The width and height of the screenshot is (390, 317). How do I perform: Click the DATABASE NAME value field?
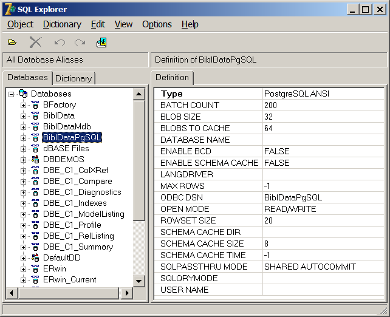coord(323,140)
